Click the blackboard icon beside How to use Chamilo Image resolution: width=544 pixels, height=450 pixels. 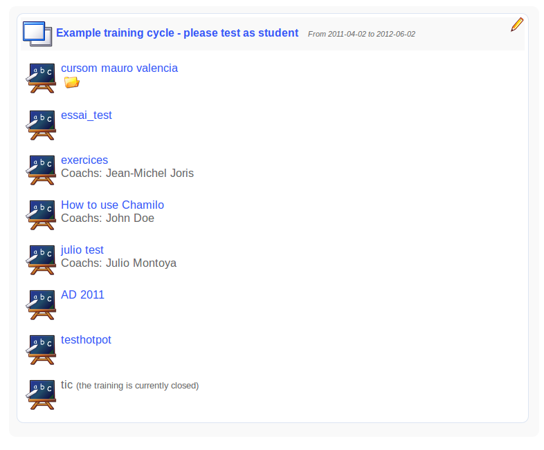42,214
